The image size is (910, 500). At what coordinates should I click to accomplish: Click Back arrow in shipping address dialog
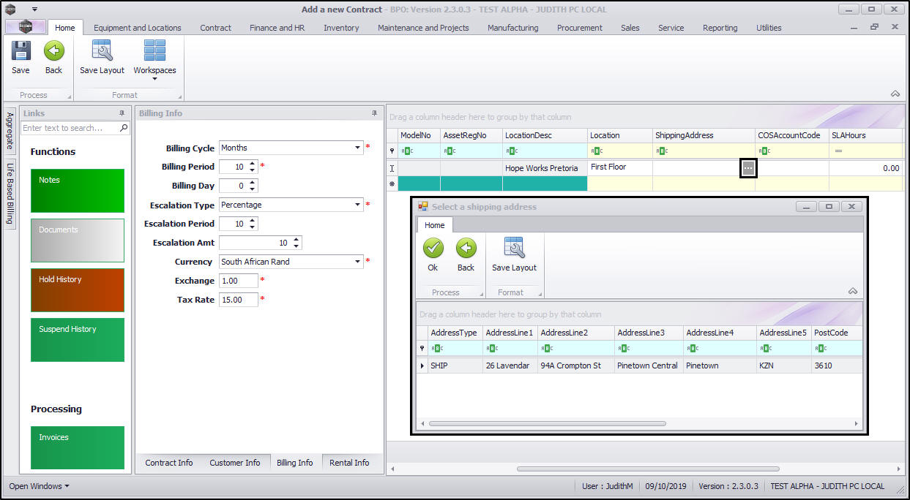pos(466,249)
